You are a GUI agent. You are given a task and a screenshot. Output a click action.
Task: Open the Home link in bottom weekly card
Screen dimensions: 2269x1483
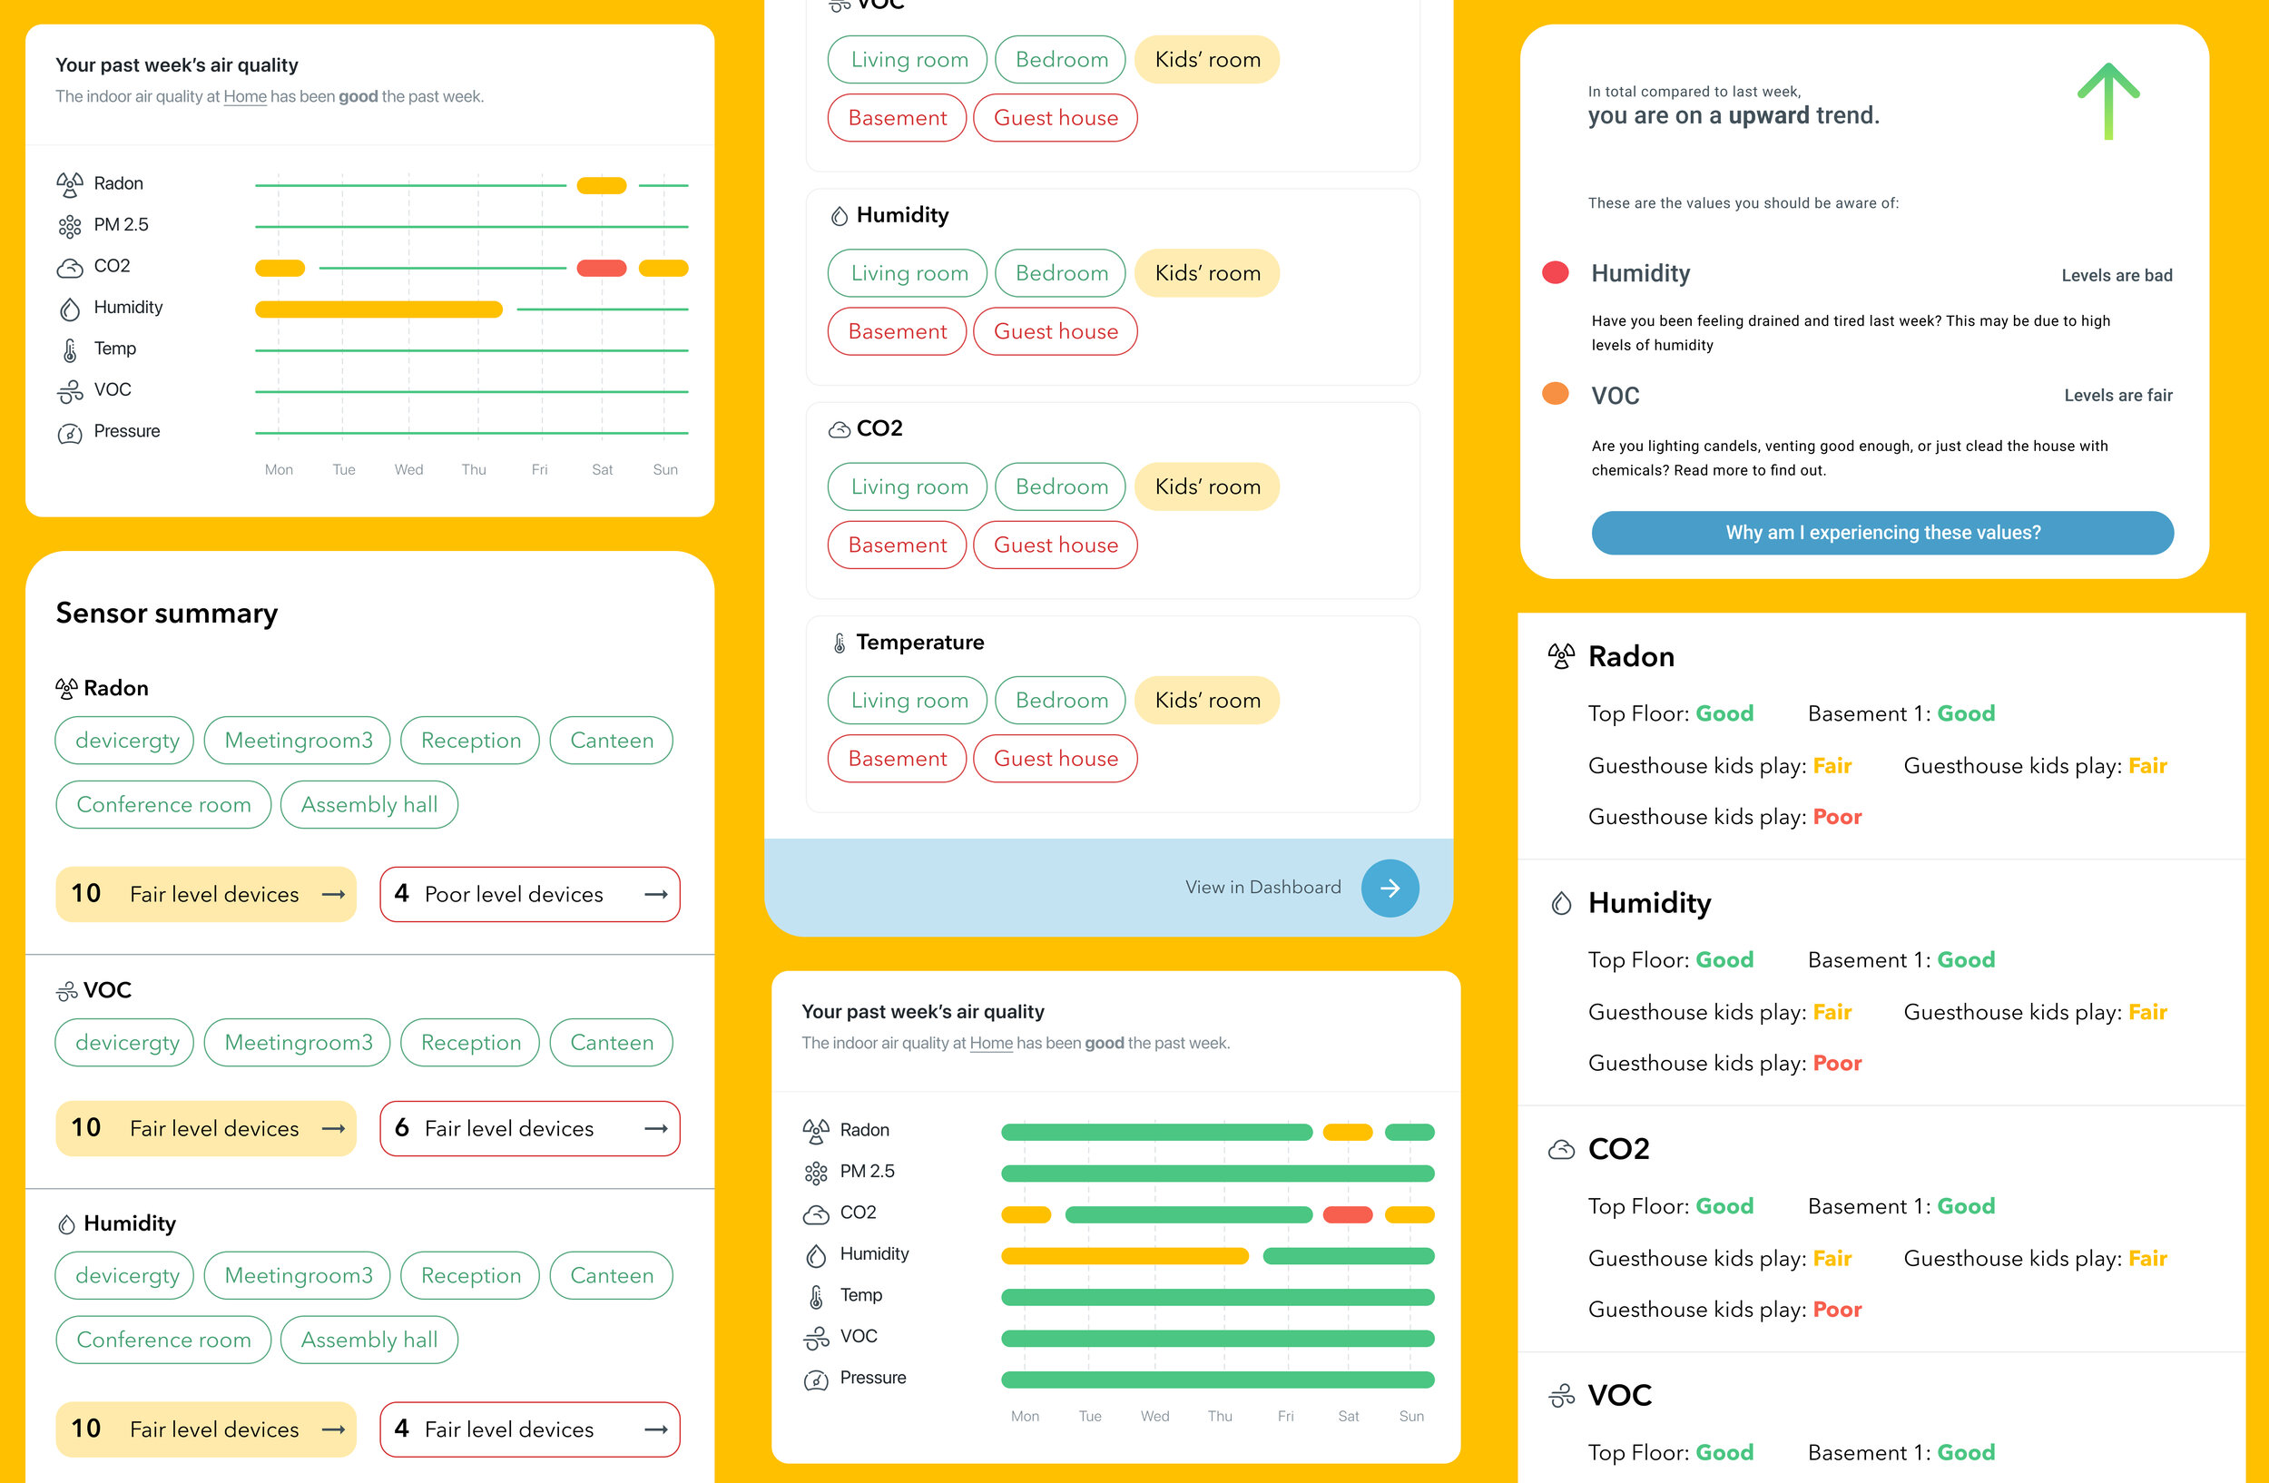click(x=991, y=1043)
